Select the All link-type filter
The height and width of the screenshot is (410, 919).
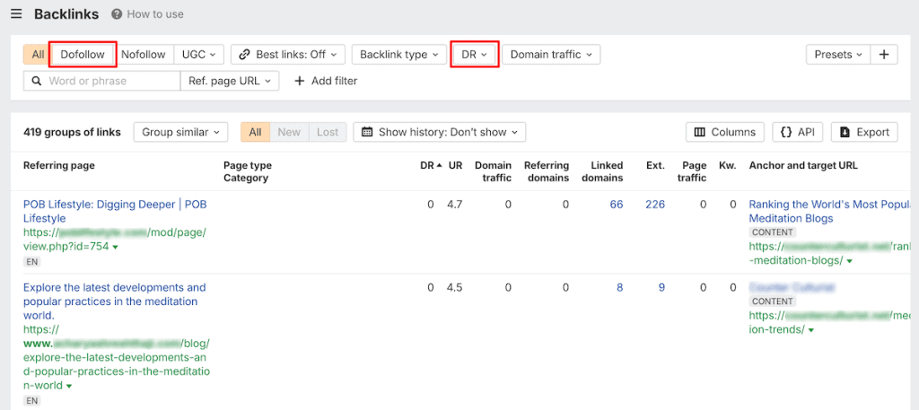click(38, 55)
